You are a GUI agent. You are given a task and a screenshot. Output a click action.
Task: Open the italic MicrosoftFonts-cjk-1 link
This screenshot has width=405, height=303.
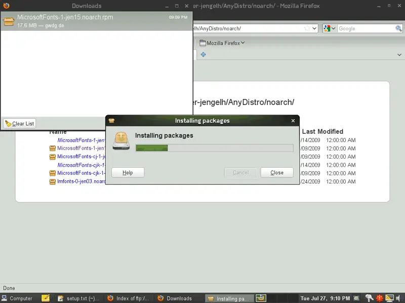pos(81,165)
